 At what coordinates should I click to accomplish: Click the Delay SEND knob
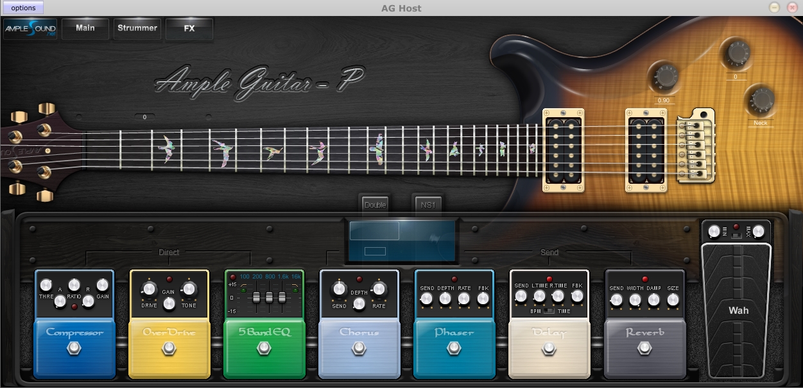click(521, 296)
